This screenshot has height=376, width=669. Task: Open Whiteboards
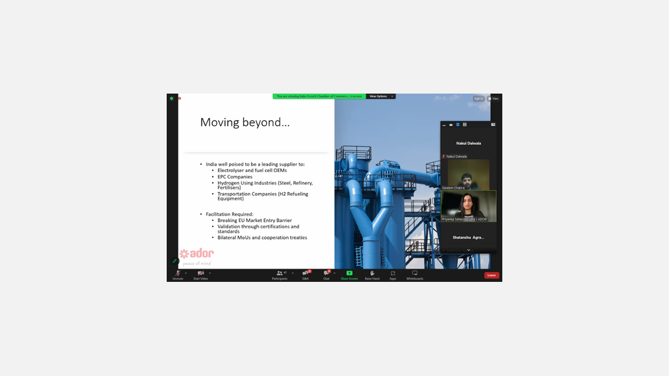[415, 274]
